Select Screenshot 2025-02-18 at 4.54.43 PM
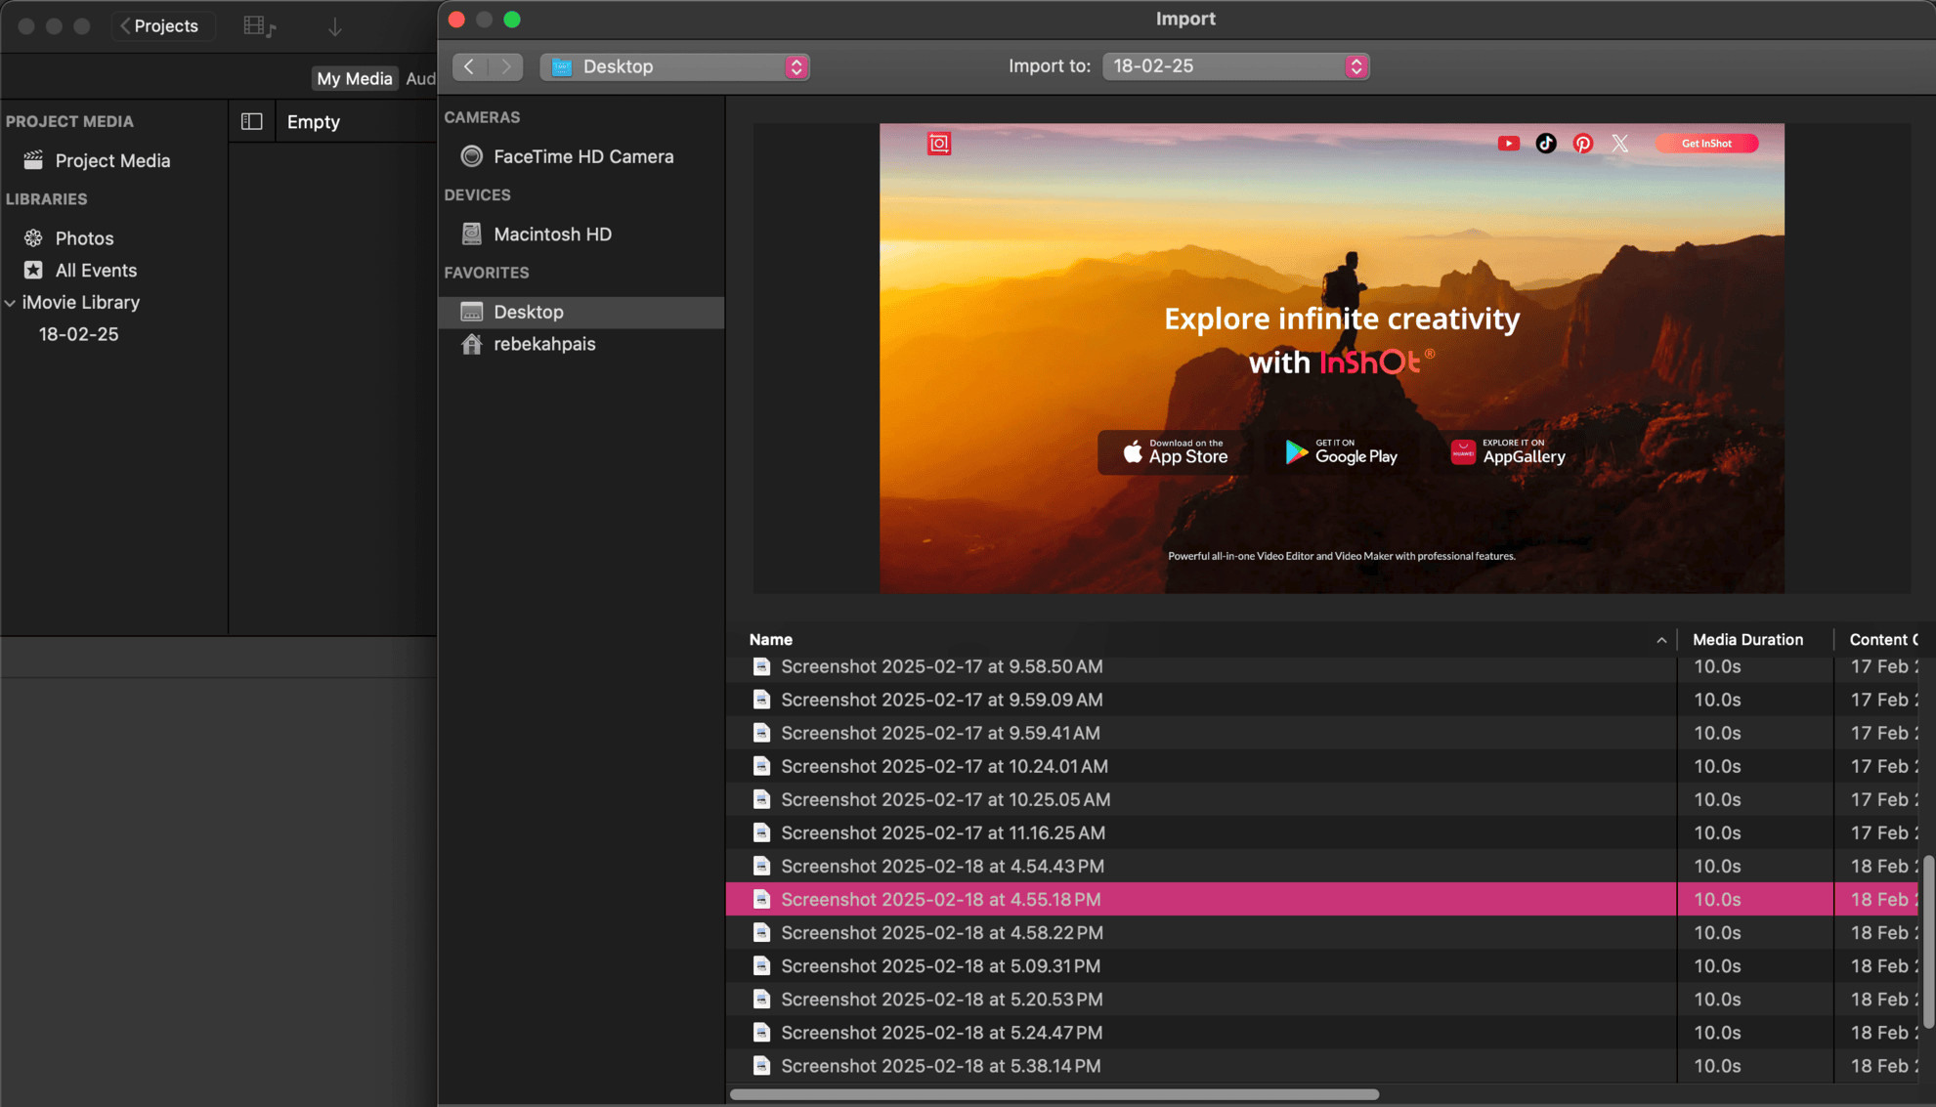 pos(941,866)
